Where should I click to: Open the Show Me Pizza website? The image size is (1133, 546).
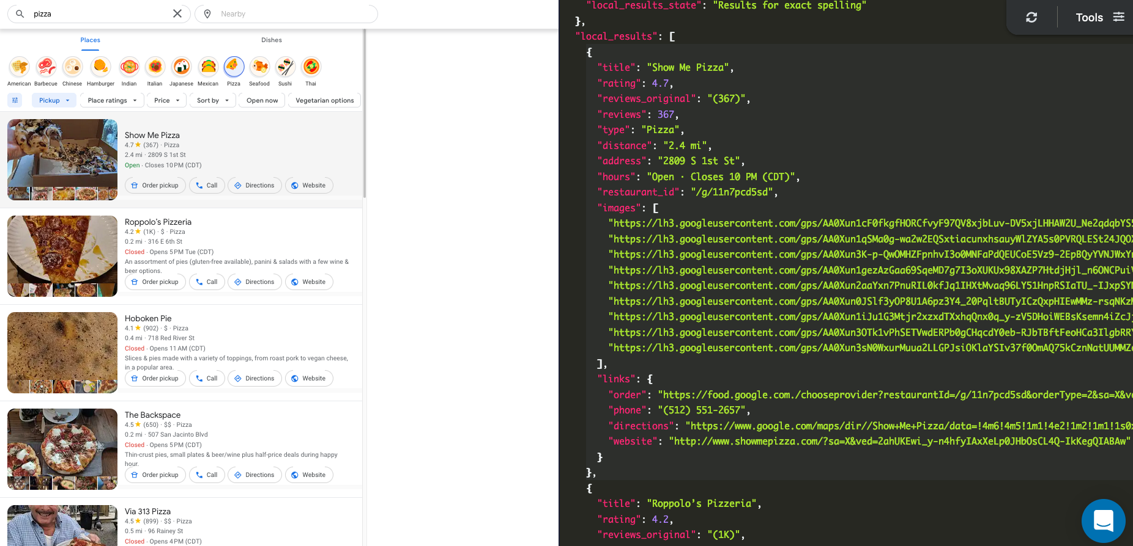click(x=309, y=185)
